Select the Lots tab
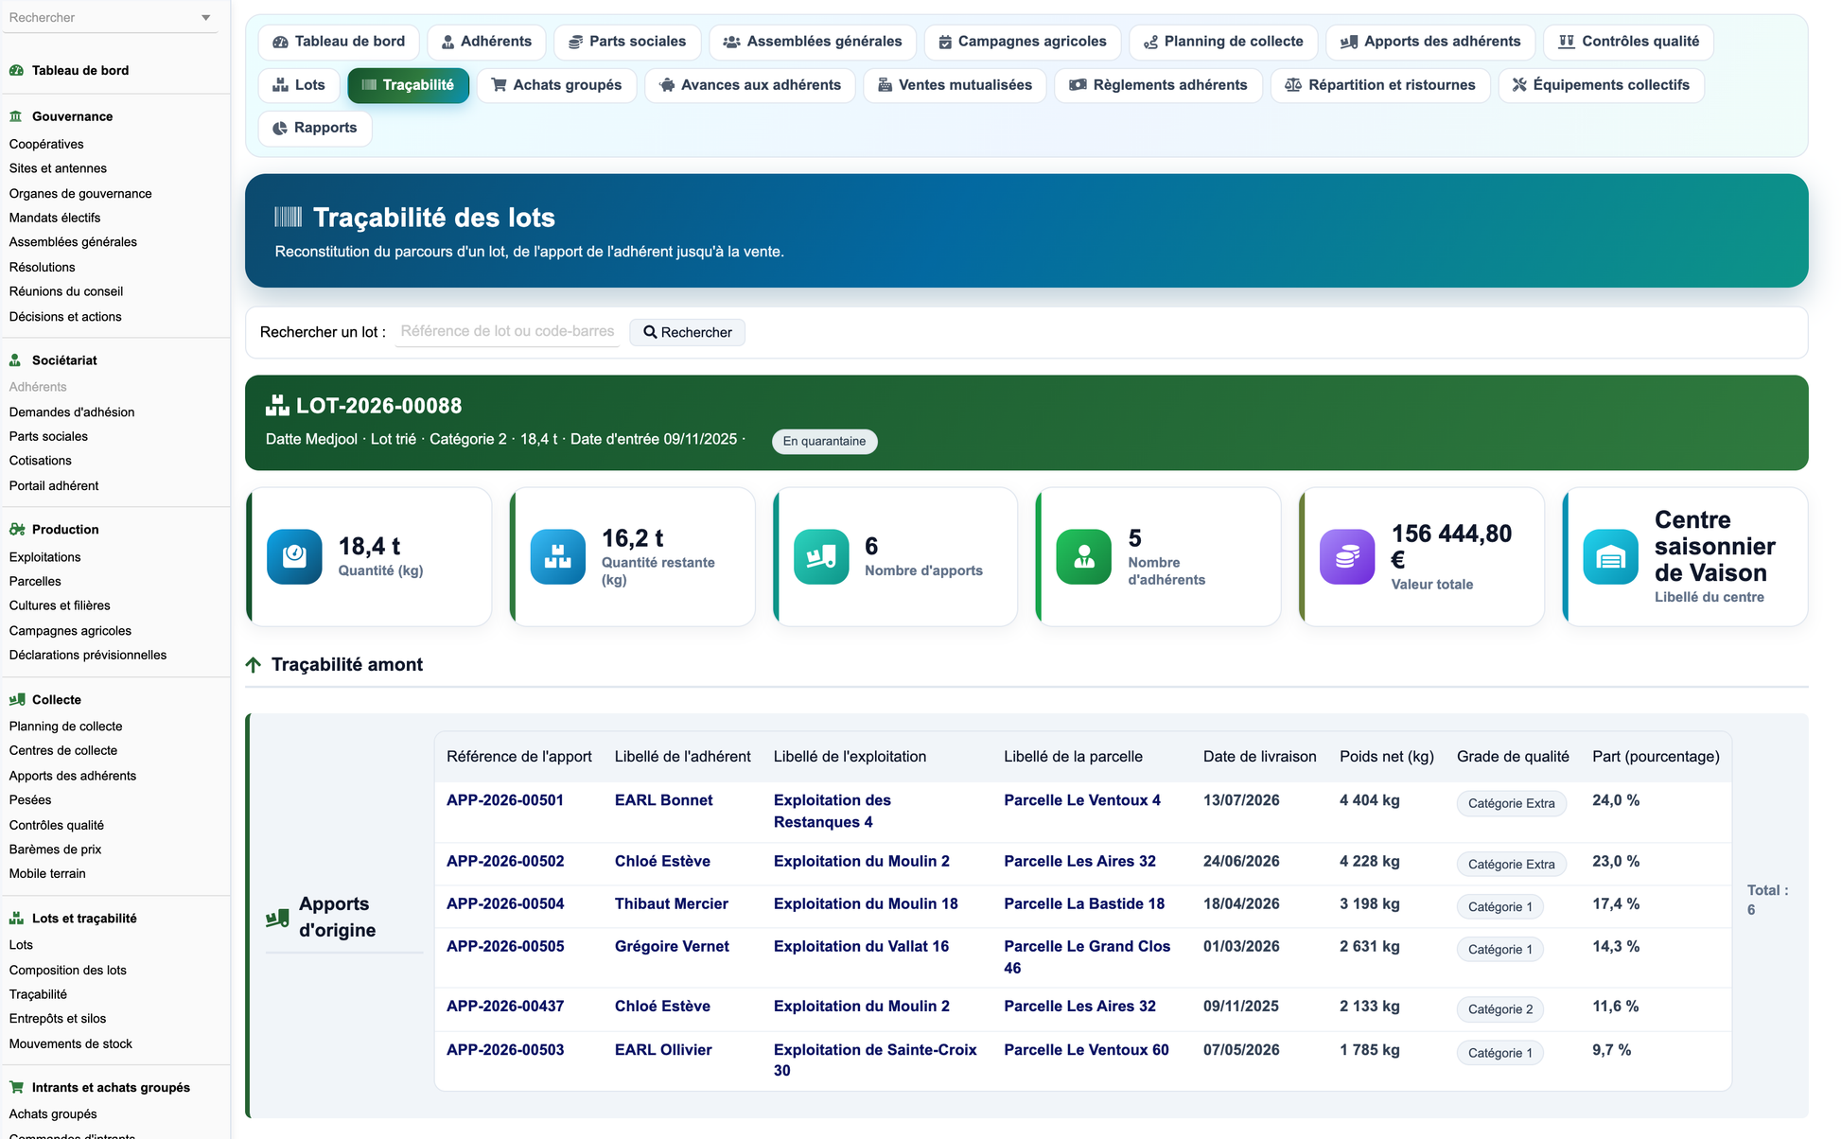Screen dimensions: 1841x1139 tap(299, 85)
